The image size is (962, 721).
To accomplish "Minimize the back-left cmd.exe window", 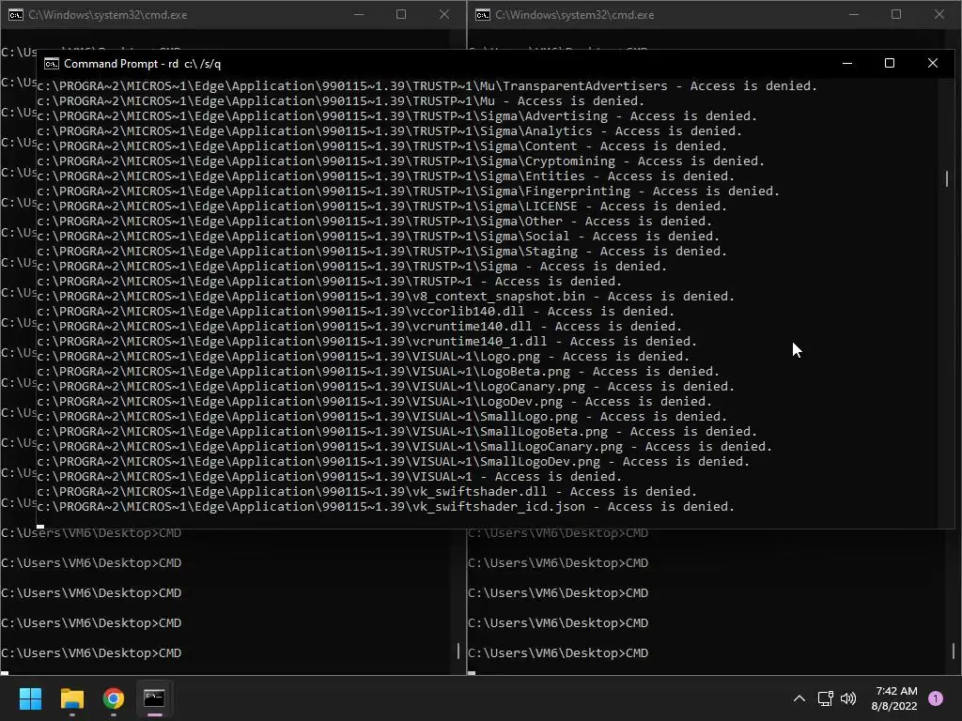I will tap(359, 14).
